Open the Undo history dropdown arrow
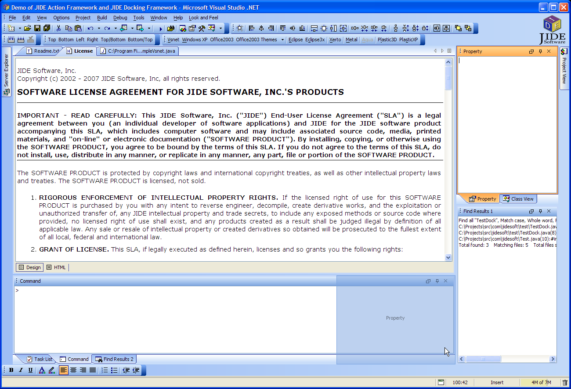 click(98, 28)
